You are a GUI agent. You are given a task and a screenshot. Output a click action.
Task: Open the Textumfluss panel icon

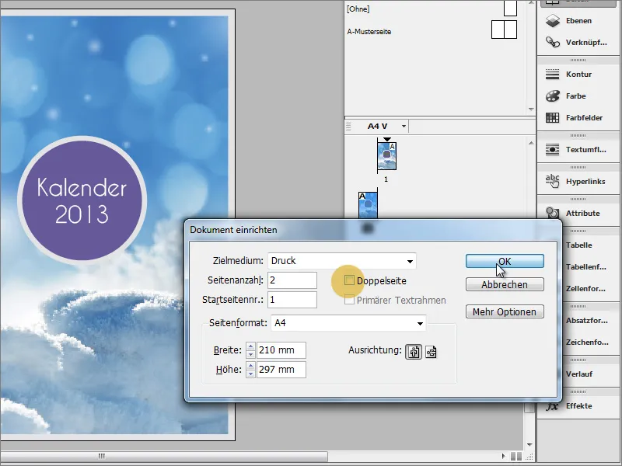(x=553, y=149)
